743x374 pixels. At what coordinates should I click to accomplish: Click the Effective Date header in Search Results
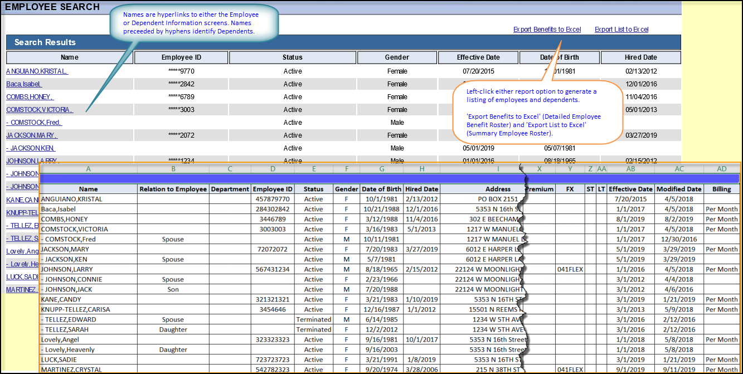(478, 57)
